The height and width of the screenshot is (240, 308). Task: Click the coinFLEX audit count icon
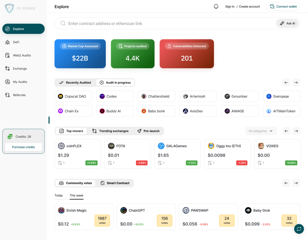[60, 163]
